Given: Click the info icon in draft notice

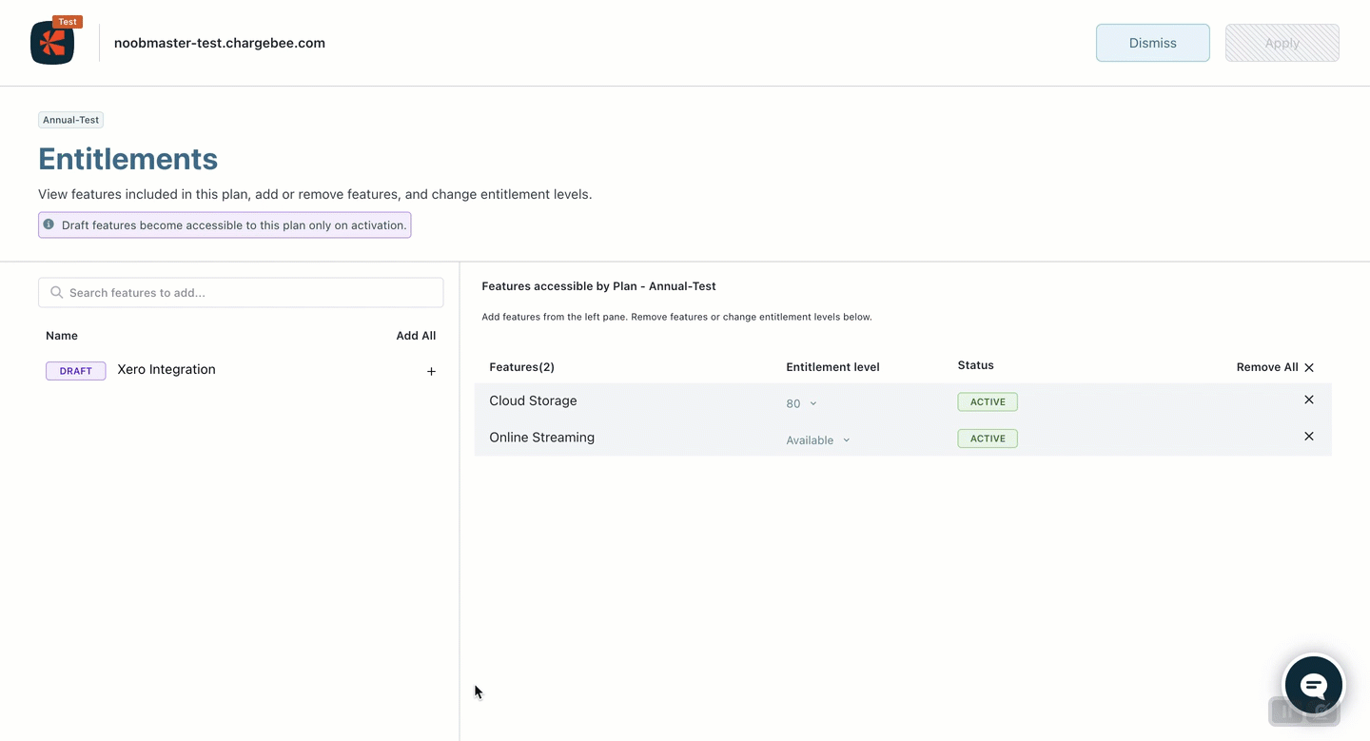Looking at the screenshot, I should 49,225.
